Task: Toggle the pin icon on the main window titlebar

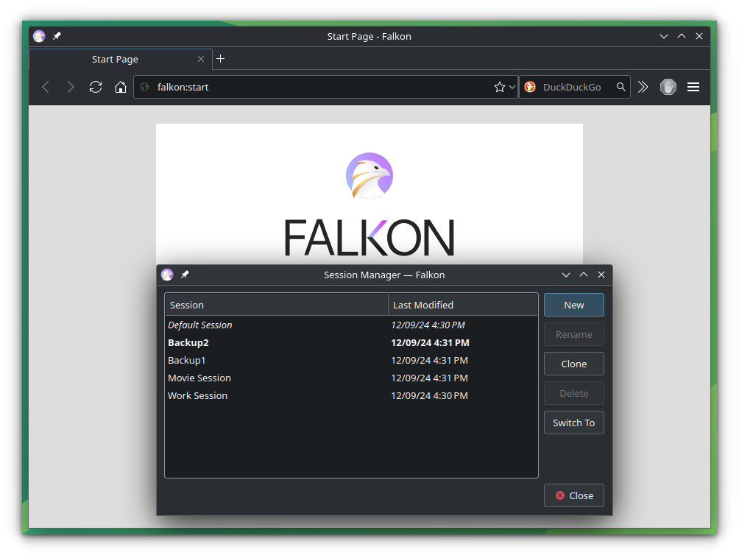Action: coord(56,35)
